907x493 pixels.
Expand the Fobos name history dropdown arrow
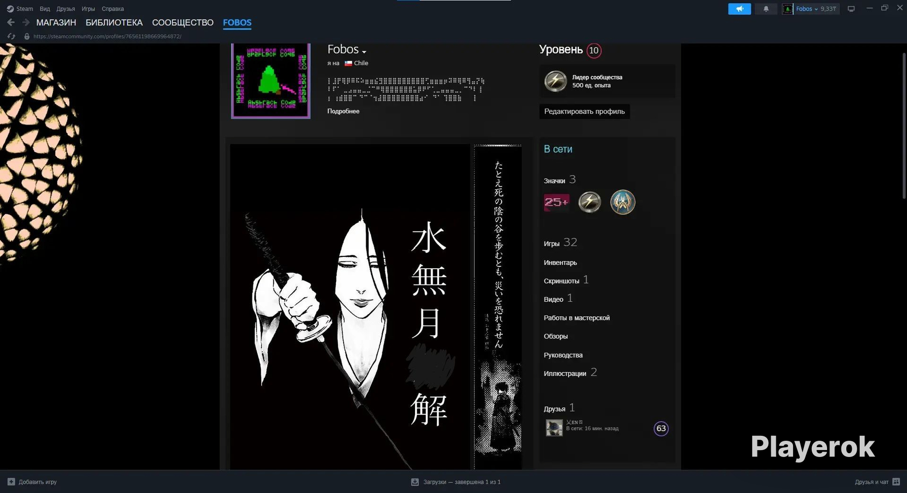[364, 52]
